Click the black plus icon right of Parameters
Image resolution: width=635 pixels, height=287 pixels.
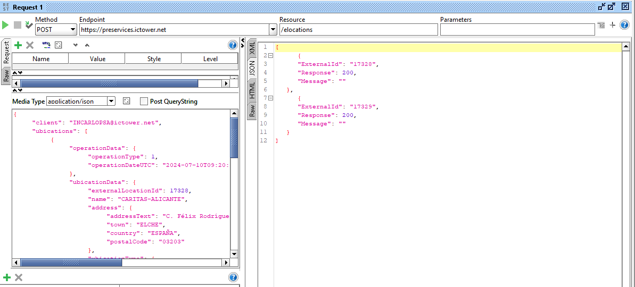pyautogui.click(x=613, y=25)
